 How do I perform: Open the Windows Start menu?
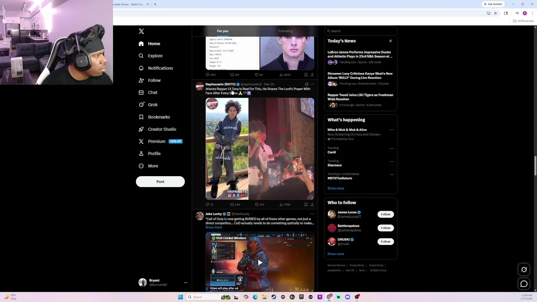[x=180, y=297]
